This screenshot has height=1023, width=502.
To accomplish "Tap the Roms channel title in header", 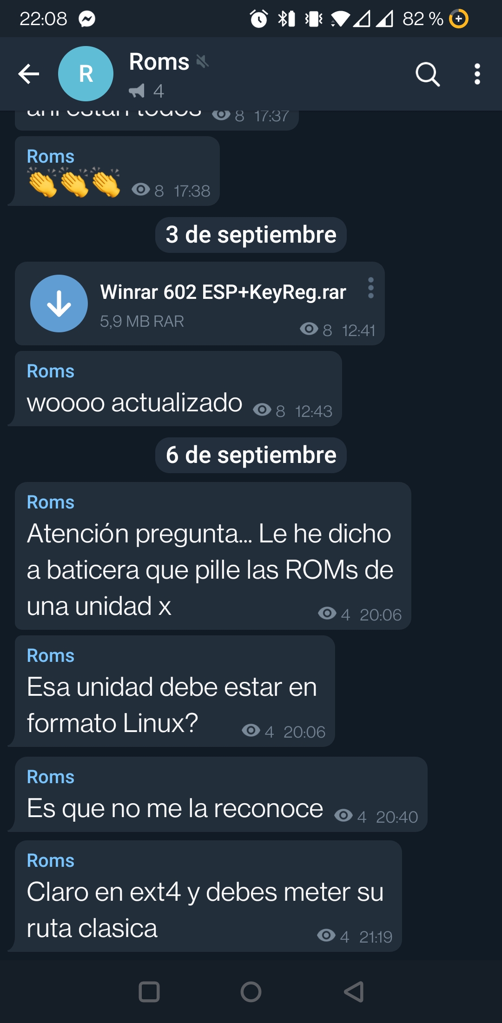I will (159, 61).
